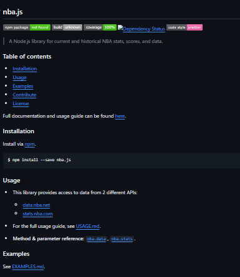Click the npm package not found badge
The width and height of the screenshot is (240, 277).
point(27,27)
